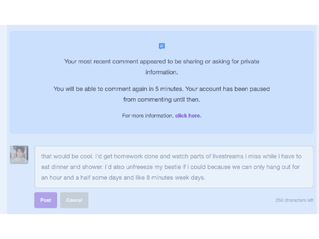Click the "For more information," text

tap(148, 116)
